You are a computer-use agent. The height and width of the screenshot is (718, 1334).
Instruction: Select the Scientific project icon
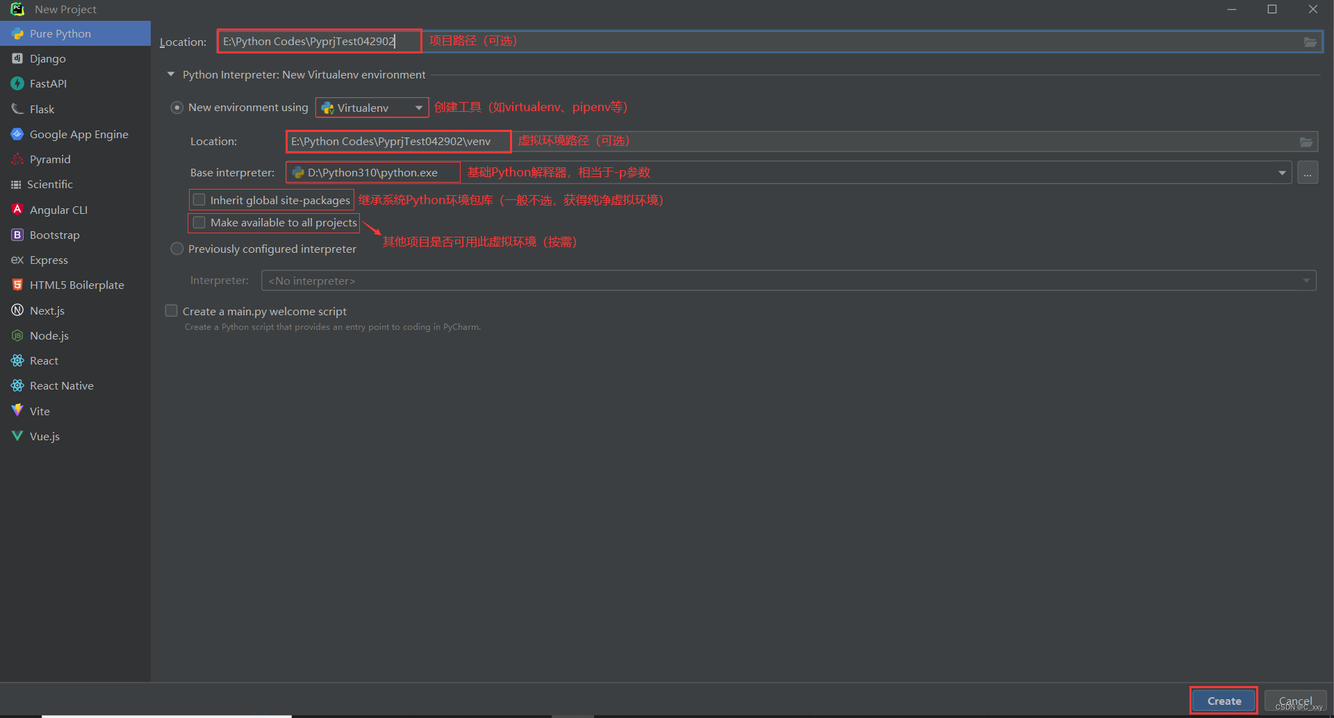click(x=16, y=184)
